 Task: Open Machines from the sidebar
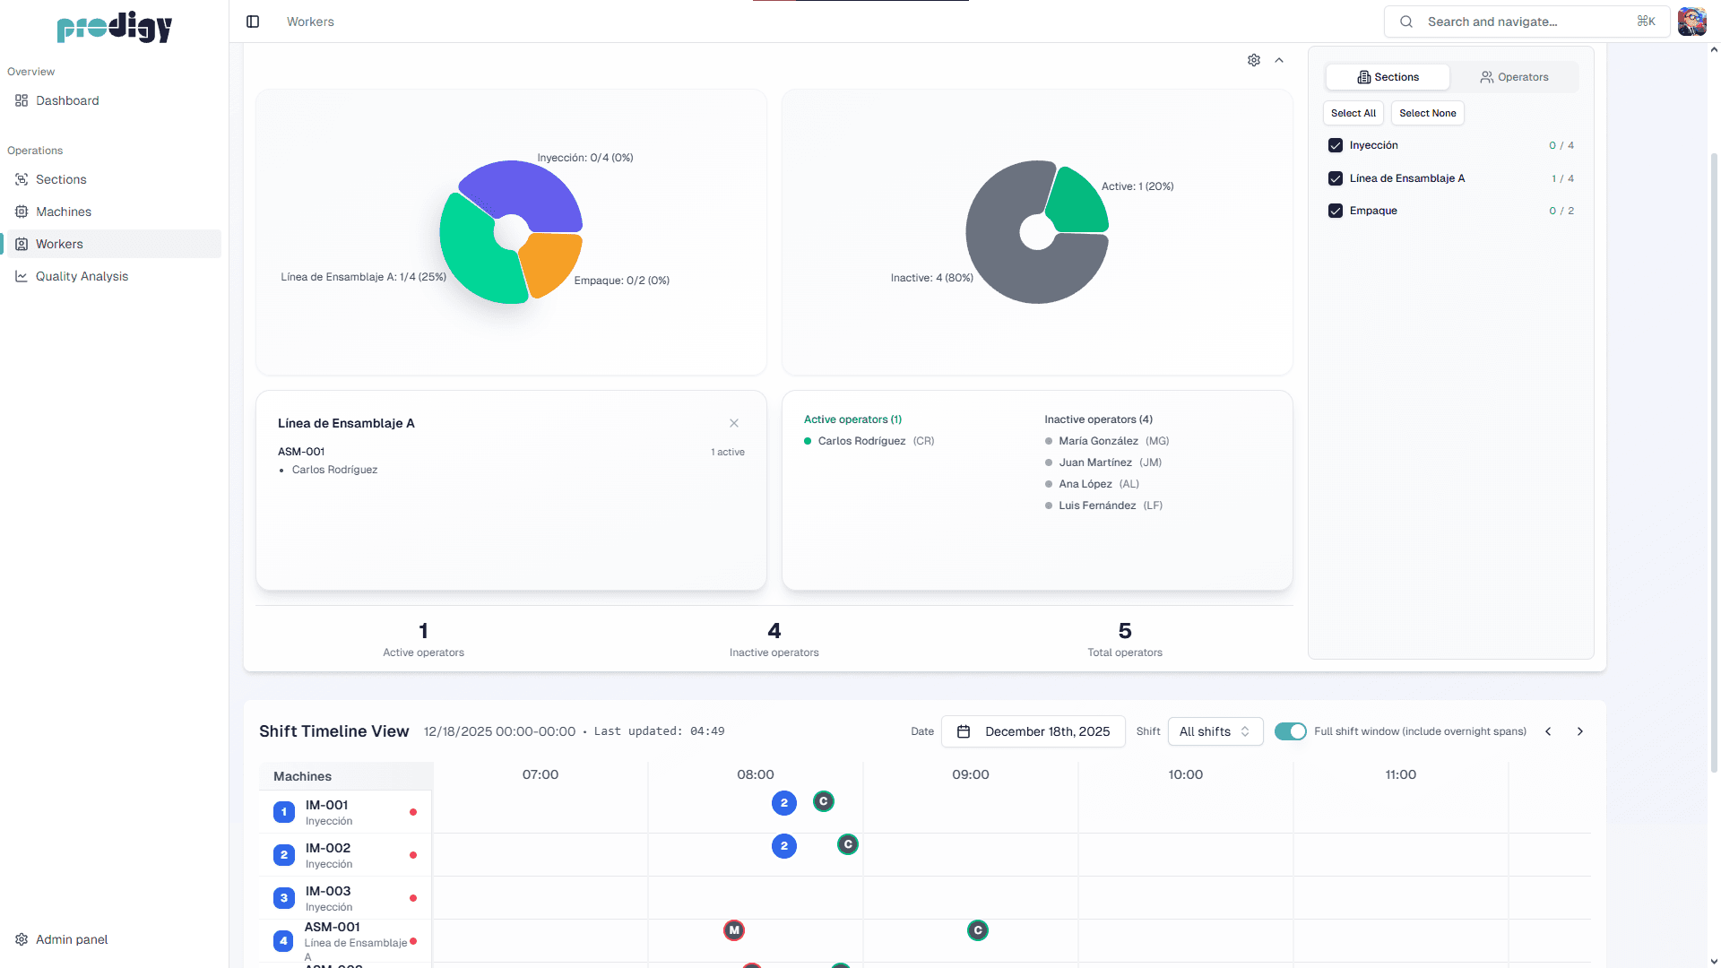(x=64, y=212)
